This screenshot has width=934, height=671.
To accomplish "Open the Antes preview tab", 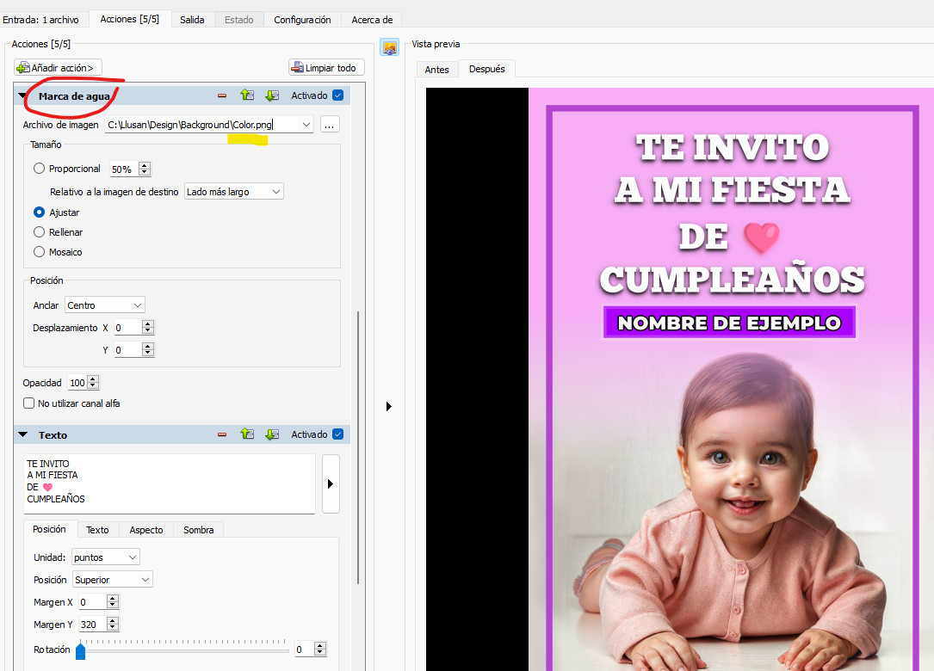I will point(436,70).
